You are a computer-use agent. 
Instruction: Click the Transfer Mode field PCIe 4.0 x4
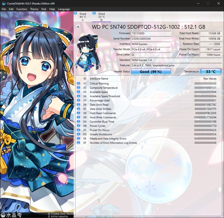click(151, 49)
